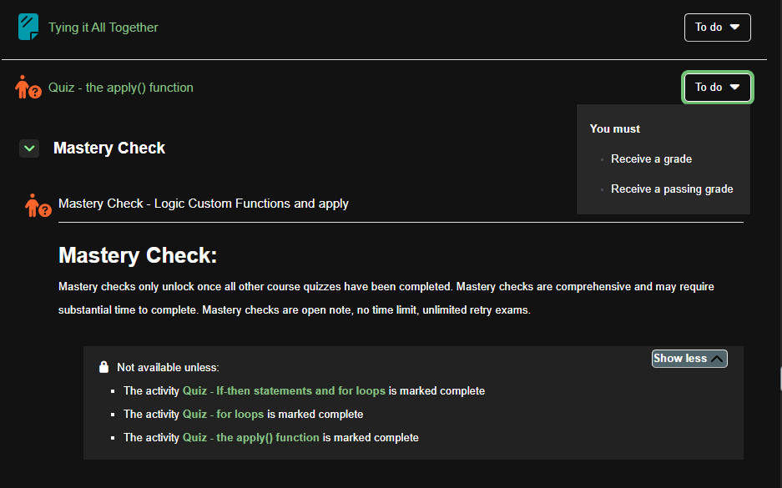Click the Mastery Check section heading text
The width and height of the screenshot is (782, 488).
pyautogui.click(x=109, y=148)
